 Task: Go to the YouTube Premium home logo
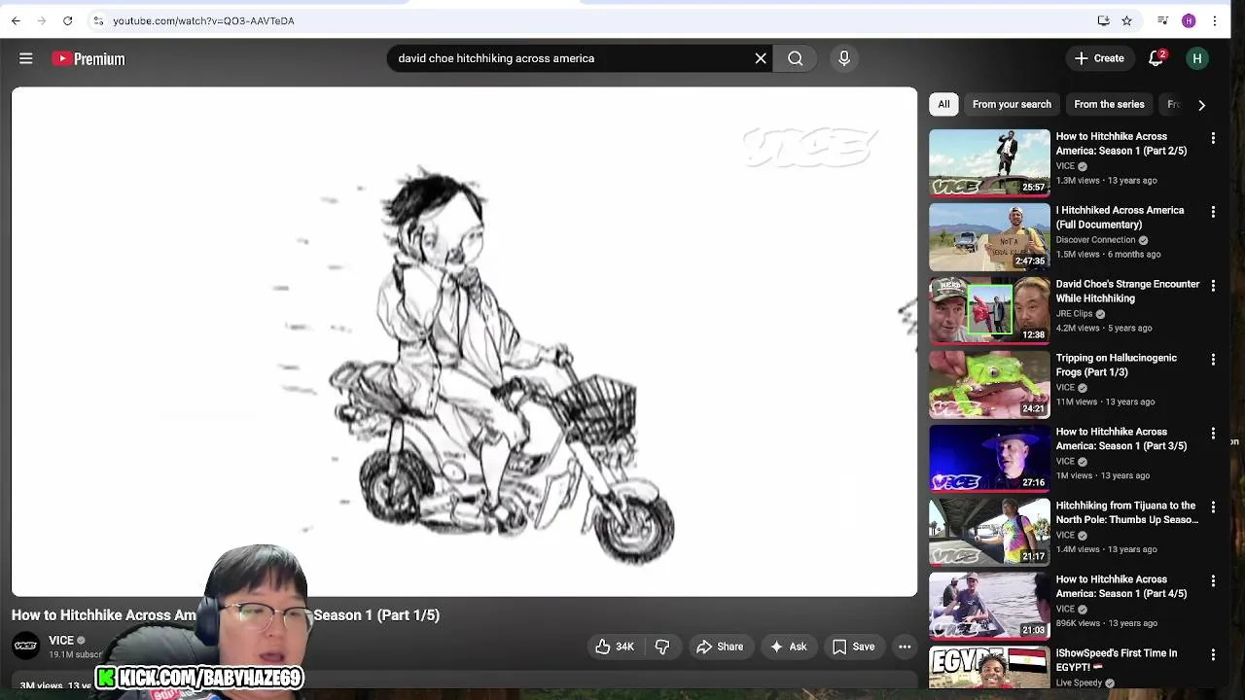[x=89, y=59]
